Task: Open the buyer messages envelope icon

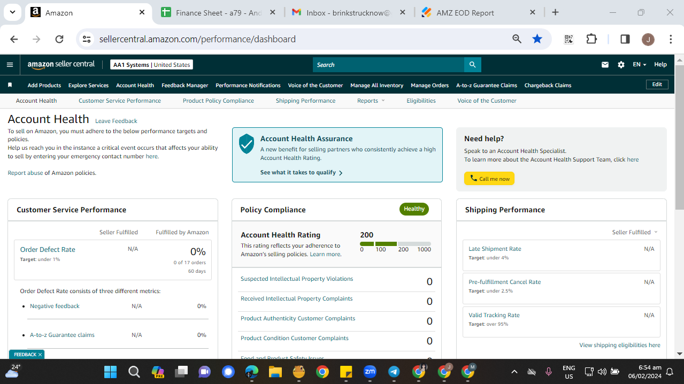Action: tap(605, 65)
